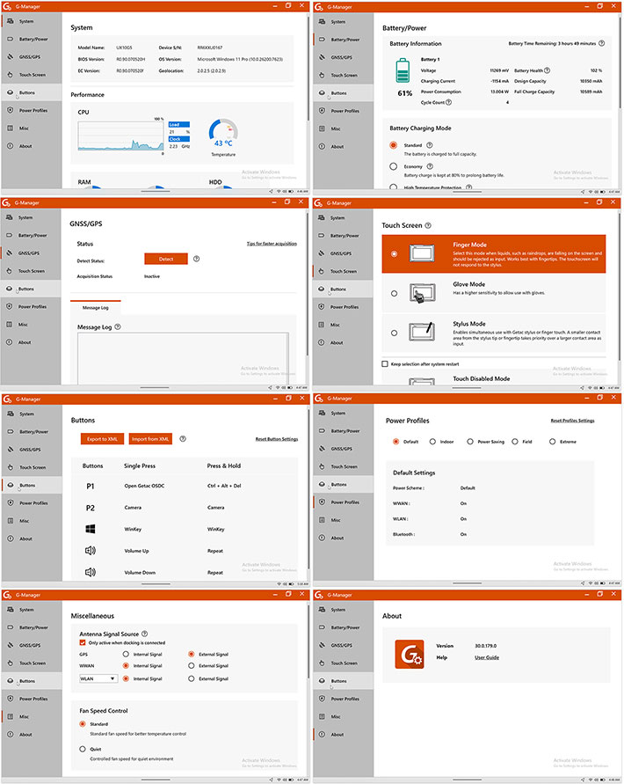This screenshot has width=624, height=784.
Task: Click the green battery icon showing 61%
Action: pyautogui.click(x=404, y=70)
